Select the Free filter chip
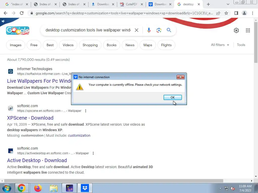This screenshot has height=193, width=258. [34, 45]
